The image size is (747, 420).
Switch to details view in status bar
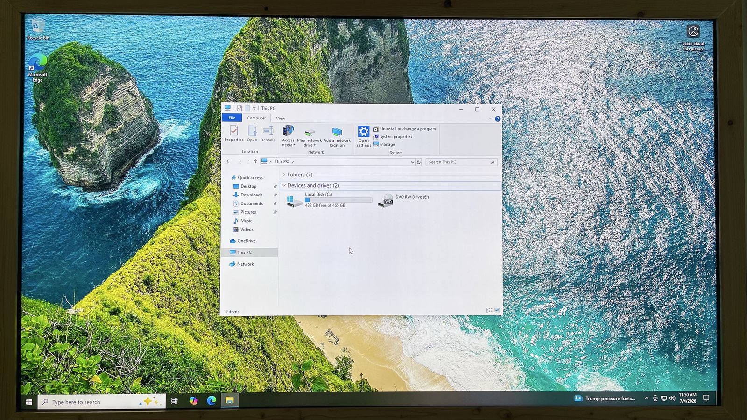(489, 310)
